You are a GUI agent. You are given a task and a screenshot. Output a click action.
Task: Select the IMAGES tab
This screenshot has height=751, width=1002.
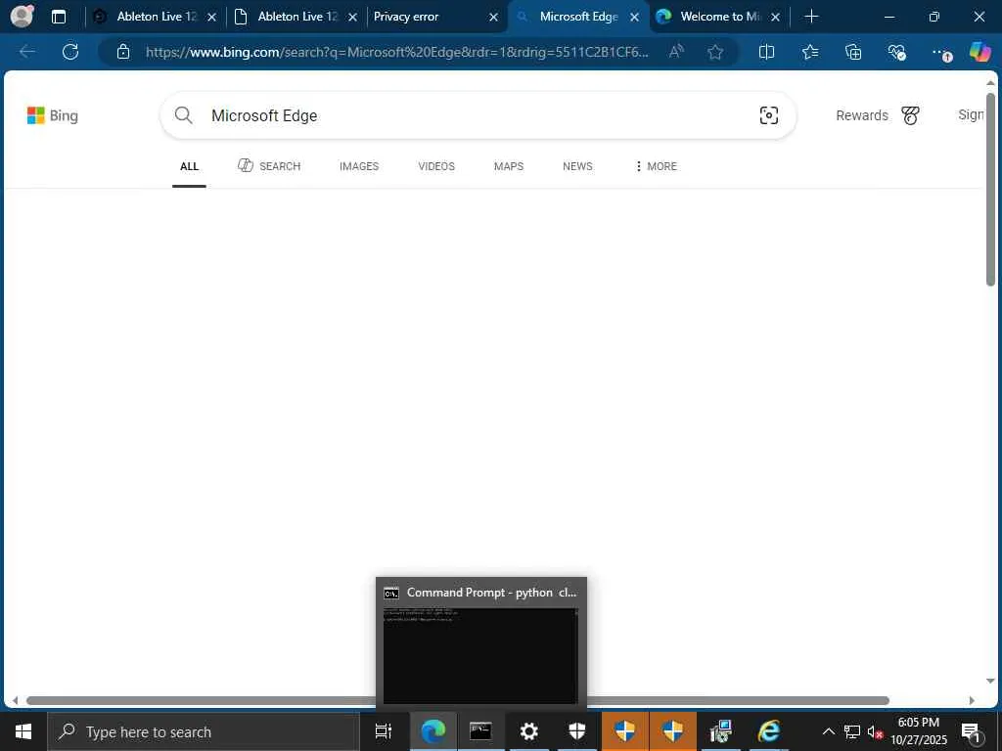pyautogui.click(x=359, y=166)
